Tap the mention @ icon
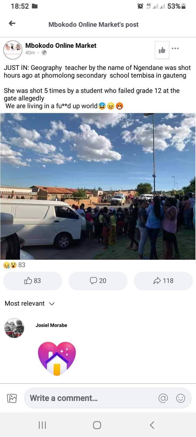Viewport: 196px width, 437px height. pyautogui.click(x=163, y=398)
